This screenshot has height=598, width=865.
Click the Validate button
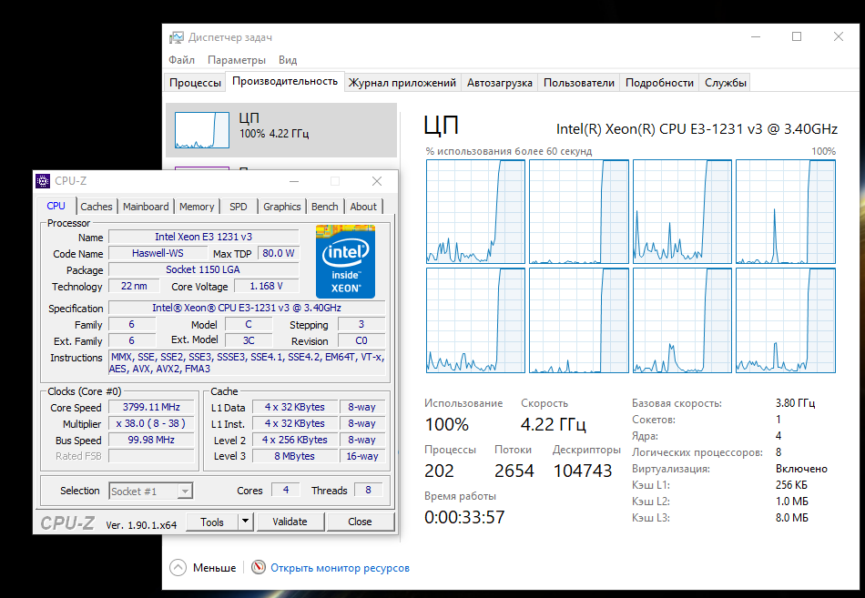point(290,522)
